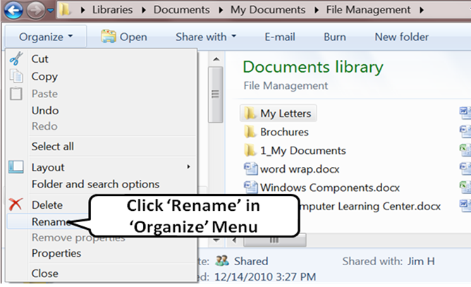Click the horizontal scrollbar left arrow
471x287 pixels.
pyautogui.click(x=234, y=240)
